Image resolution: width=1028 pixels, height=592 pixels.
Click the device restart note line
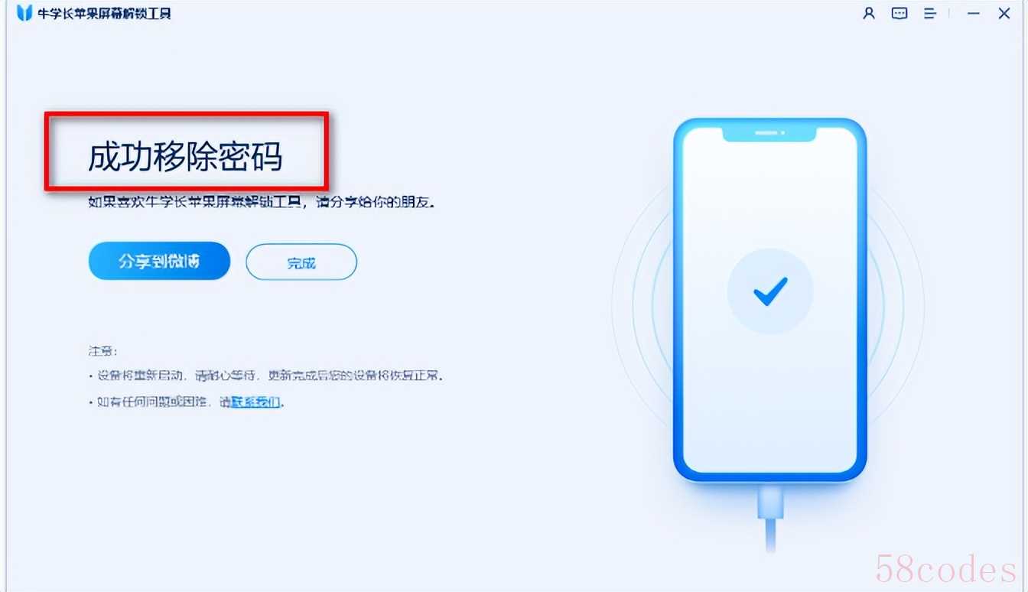pyautogui.click(x=266, y=376)
